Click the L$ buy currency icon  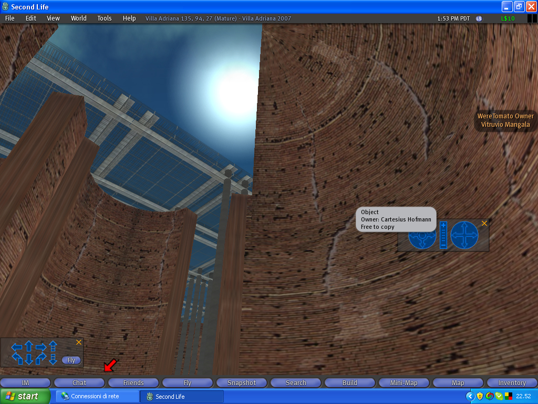click(x=479, y=18)
